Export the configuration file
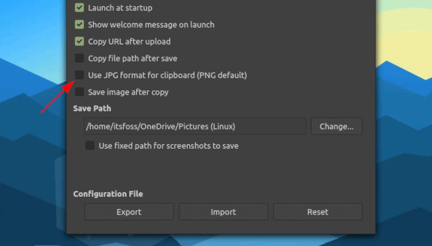 (129, 212)
